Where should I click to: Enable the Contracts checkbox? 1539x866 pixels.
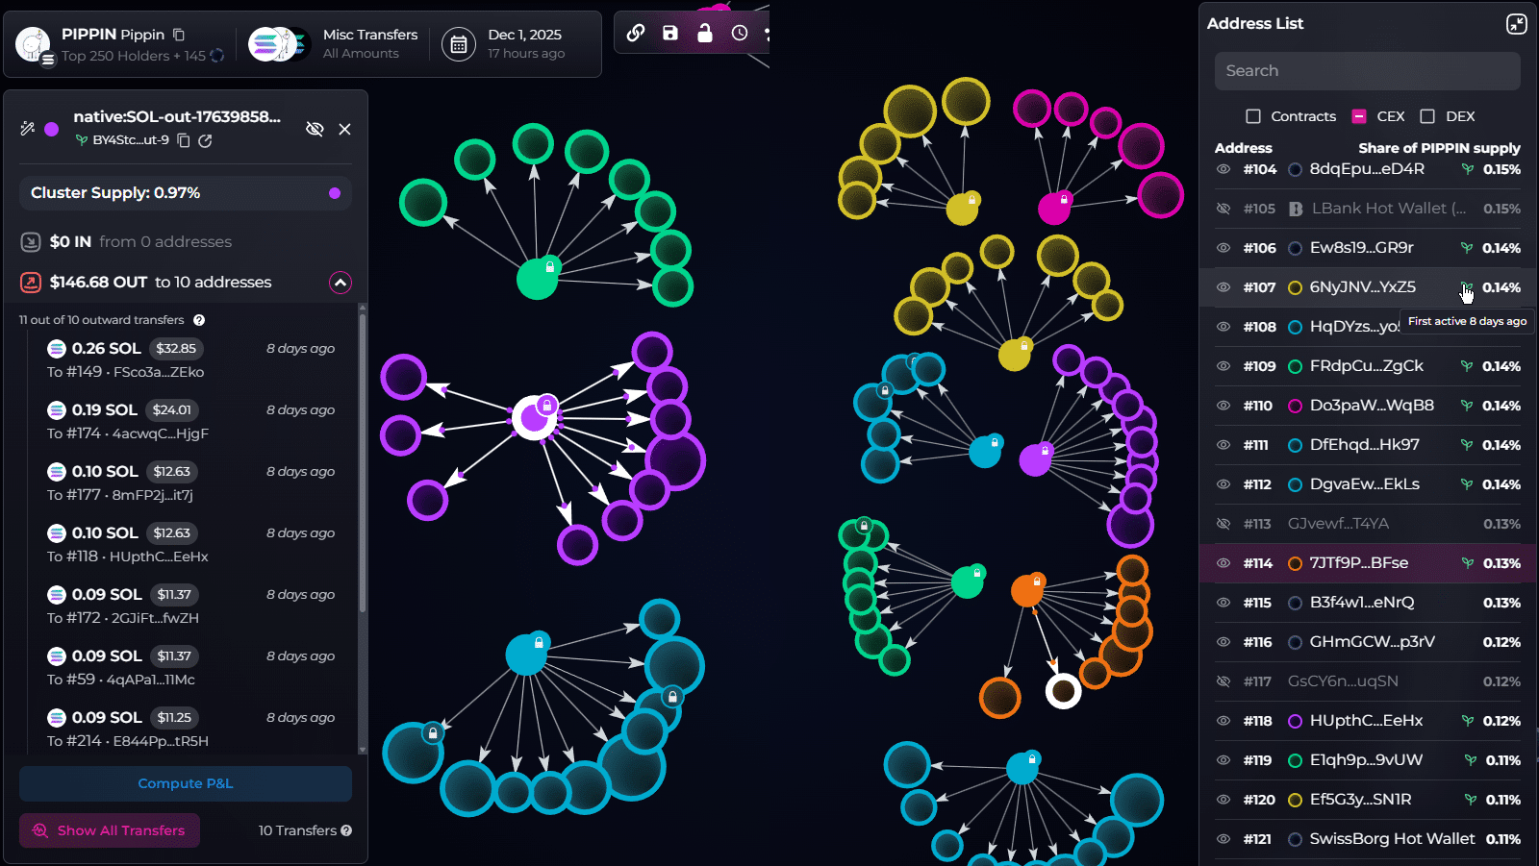coord(1253,116)
